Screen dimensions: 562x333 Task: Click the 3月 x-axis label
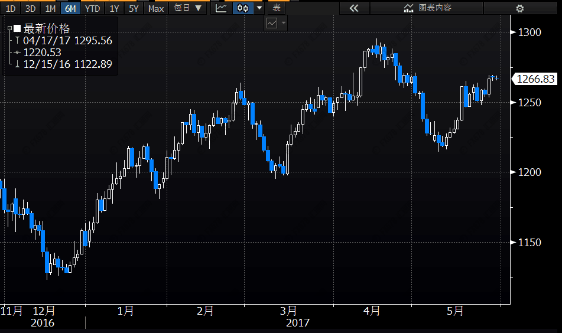pyautogui.click(x=288, y=311)
